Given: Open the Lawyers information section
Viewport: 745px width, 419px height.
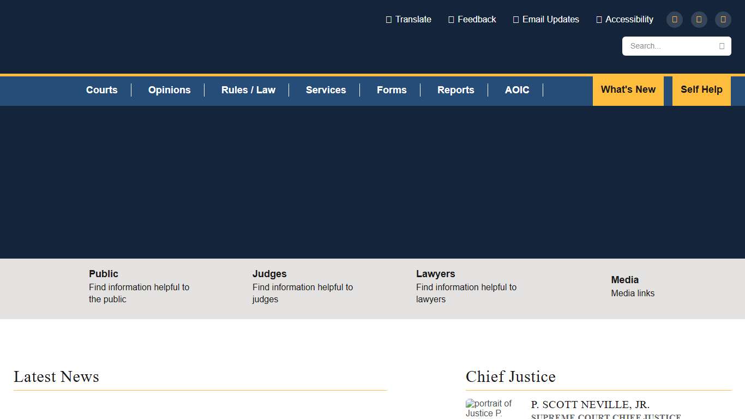Looking at the screenshot, I should pos(436,274).
